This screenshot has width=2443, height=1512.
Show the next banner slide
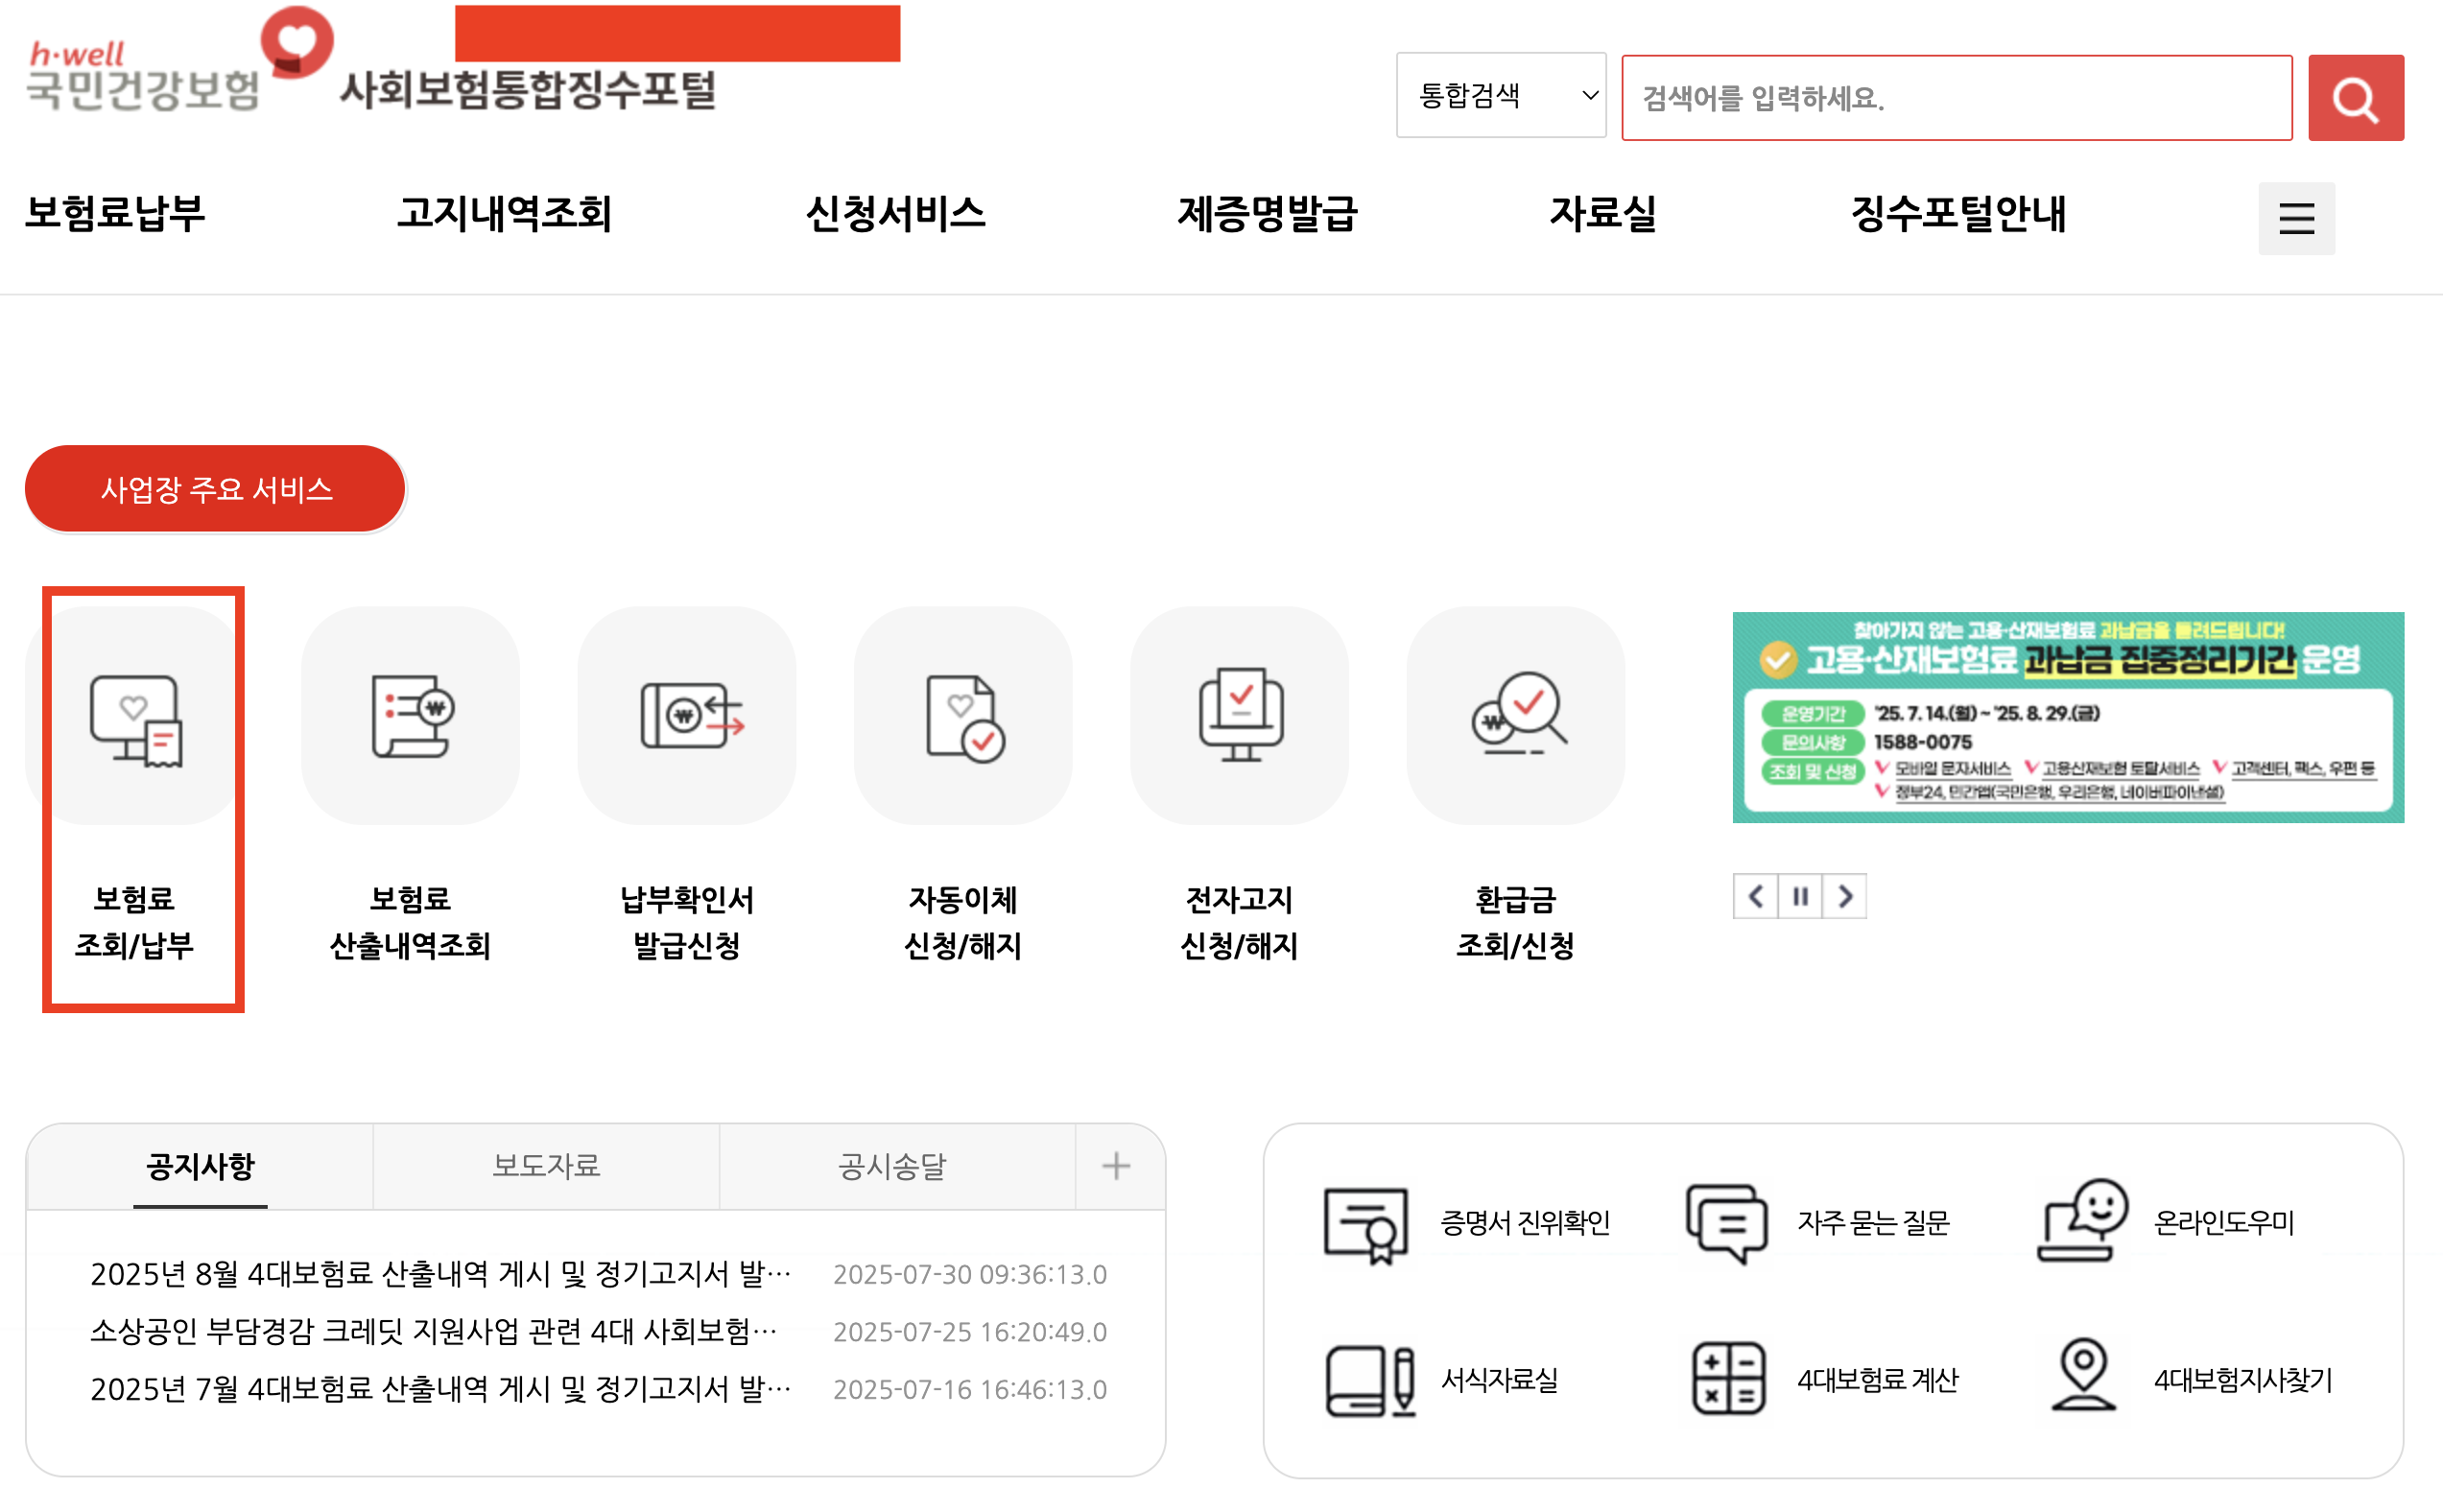[x=1845, y=896]
